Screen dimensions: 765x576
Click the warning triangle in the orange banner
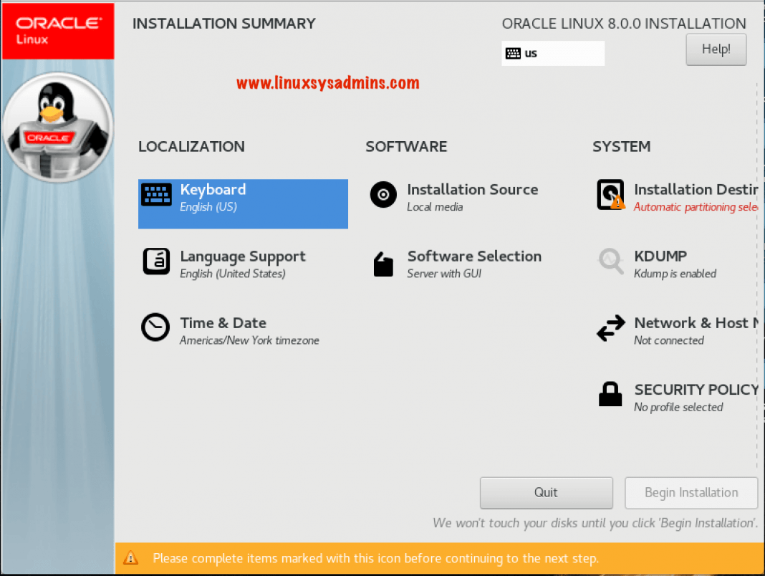[x=130, y=558]
